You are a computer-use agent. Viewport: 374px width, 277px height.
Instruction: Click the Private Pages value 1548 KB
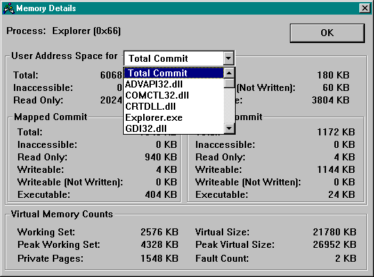click(159, 258)
